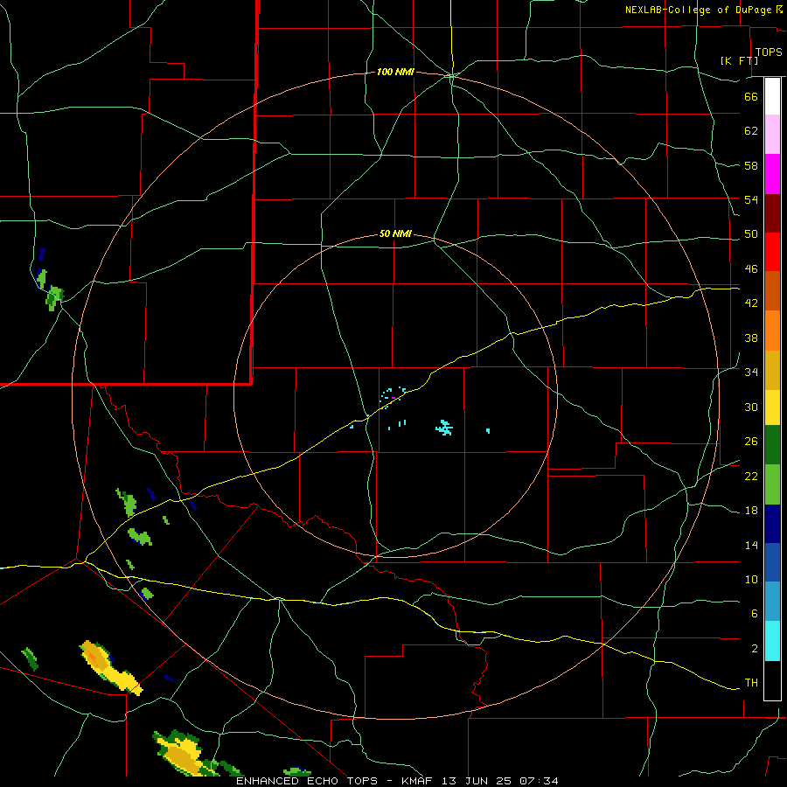Click the KMAF station name in the caption
Image resolution: width=787 pixels, height=787 pixels.
click(x=419, y=781)
